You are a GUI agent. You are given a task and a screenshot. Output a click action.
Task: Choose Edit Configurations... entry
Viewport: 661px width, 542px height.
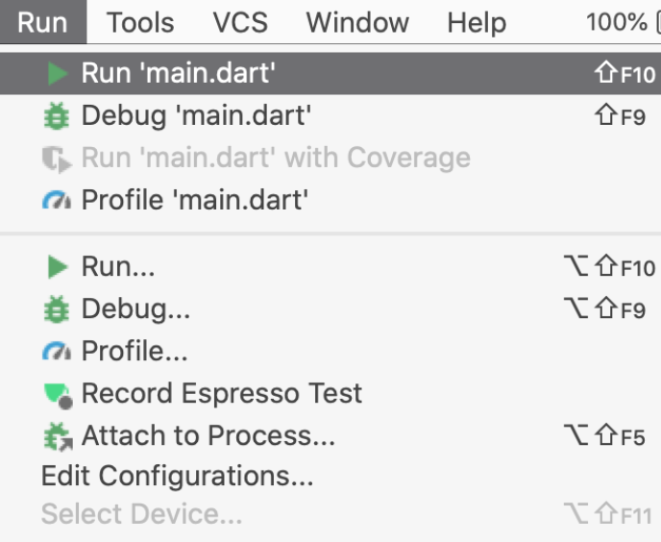(177, 476)
